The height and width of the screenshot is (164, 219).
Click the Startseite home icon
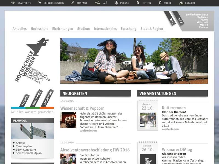(x=13, y=3)
